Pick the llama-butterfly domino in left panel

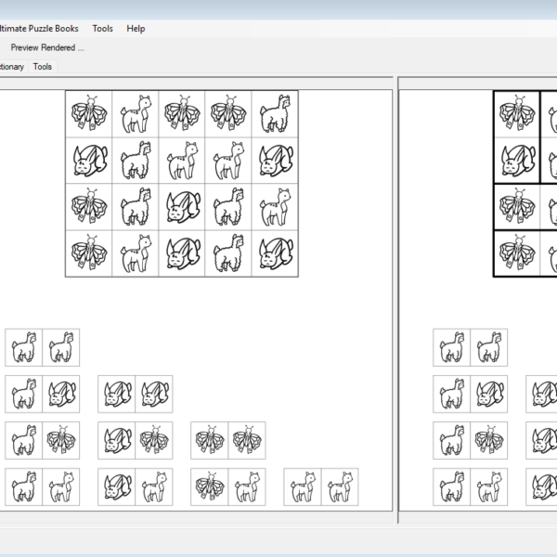click(x=42, y=441)
